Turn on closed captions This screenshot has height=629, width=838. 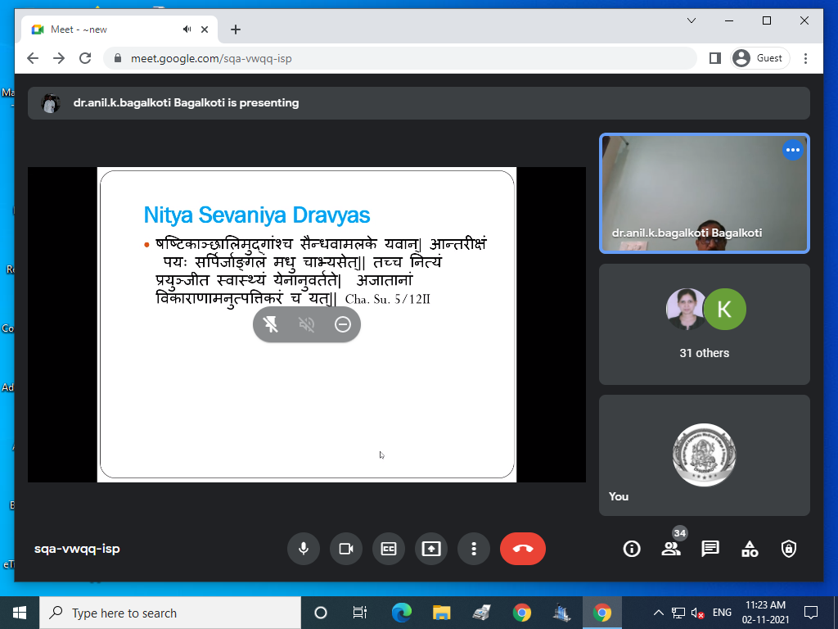tap(389, 549)
